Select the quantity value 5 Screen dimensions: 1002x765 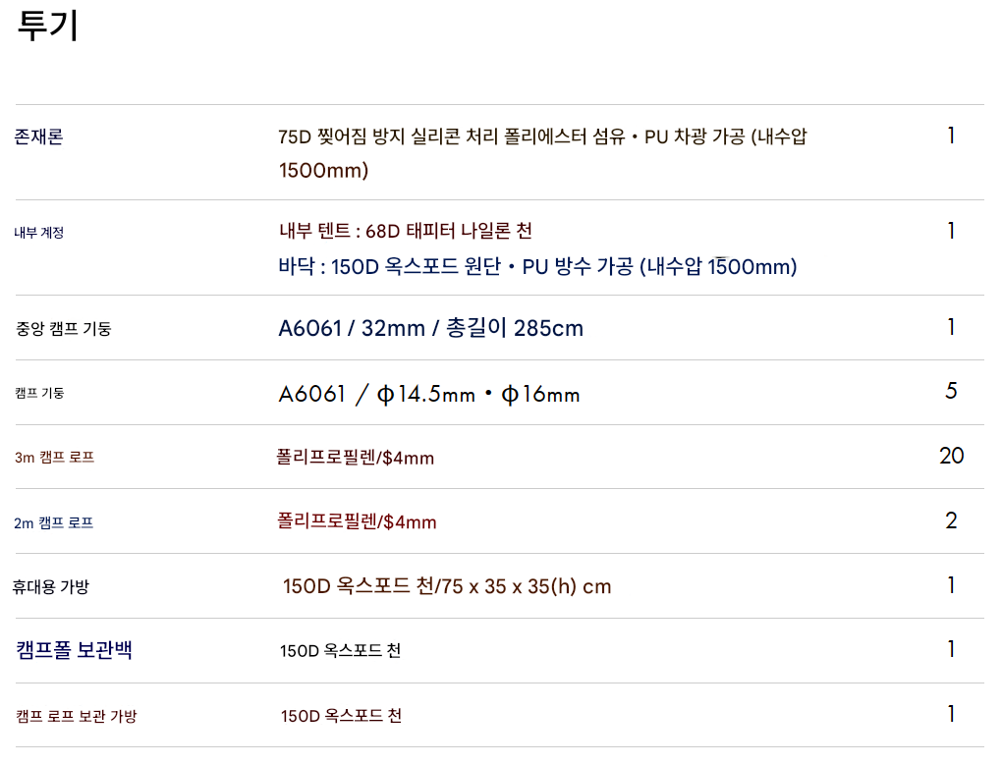tap(951, 391)
